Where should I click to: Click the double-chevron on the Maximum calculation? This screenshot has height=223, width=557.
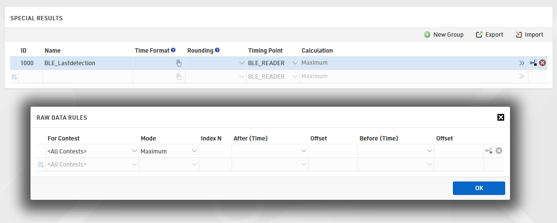(522, 63)
